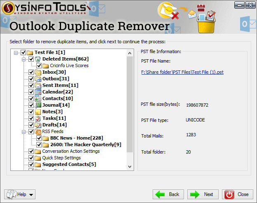Viewport: 257px width, 203px height.
Task: Click the Cricinfo Live Scores folder icon
Action: point(45,66)
